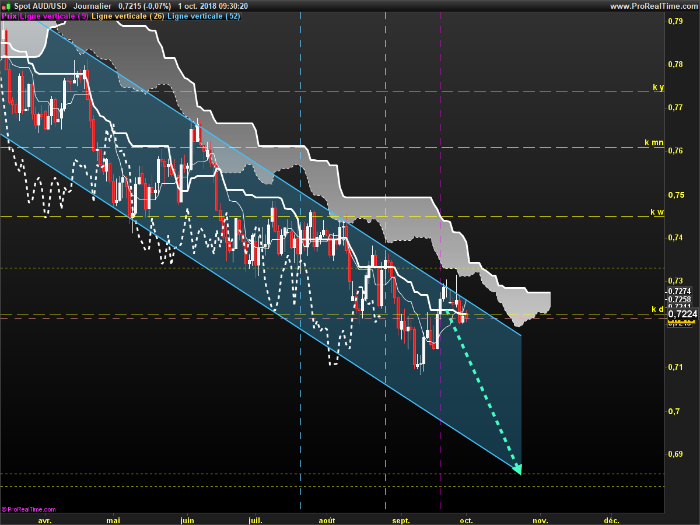Click the 0,74 price axis label

click(675, 237)
